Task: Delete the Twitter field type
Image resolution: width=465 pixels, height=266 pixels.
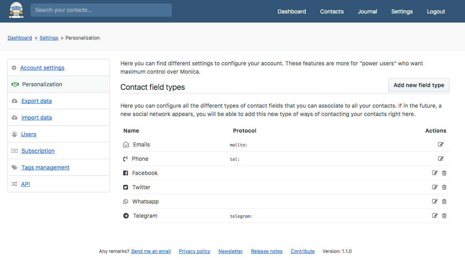Action: pos(444,187)
